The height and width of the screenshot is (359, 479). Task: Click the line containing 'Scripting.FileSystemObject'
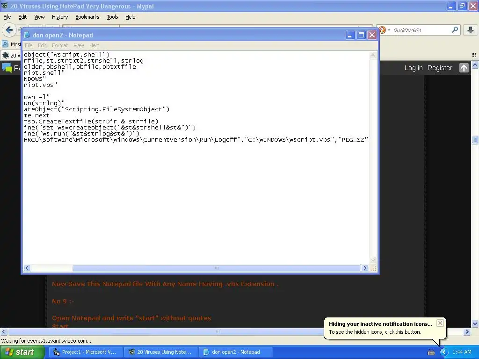click(96, 109)
